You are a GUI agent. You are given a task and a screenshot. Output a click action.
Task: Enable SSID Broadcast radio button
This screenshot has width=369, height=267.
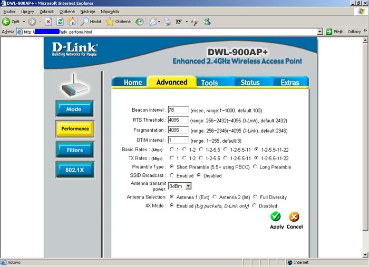point(172,175)
